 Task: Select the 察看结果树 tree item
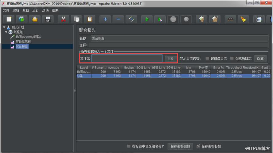(x=23, y=42)
